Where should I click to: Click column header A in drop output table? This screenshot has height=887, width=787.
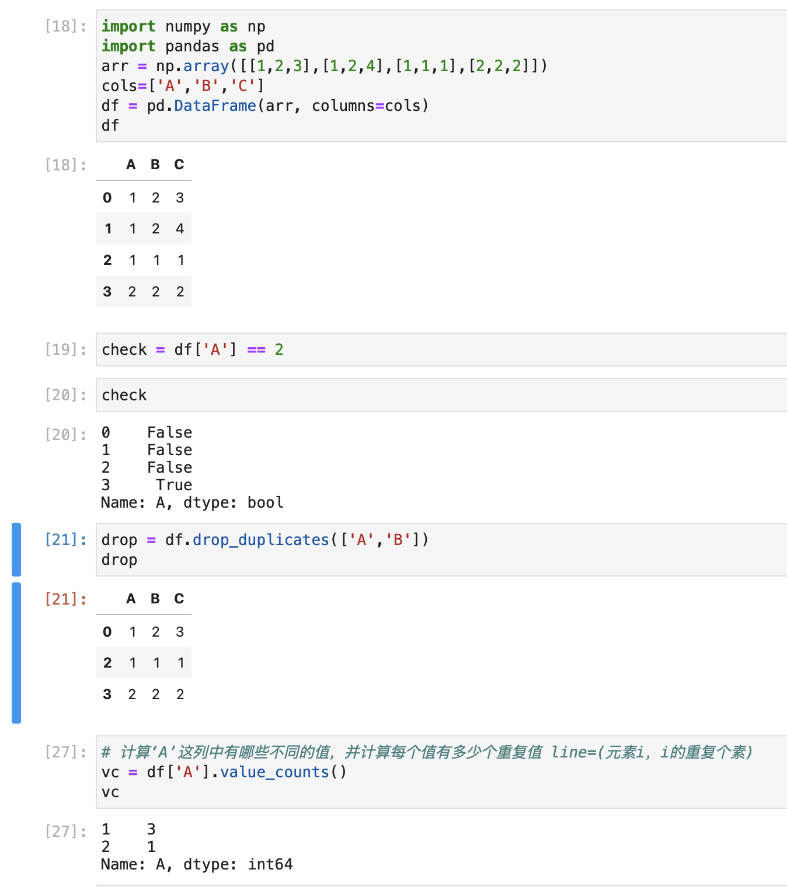(x=131, y=599)
